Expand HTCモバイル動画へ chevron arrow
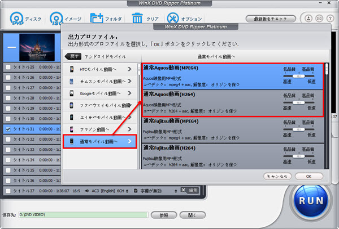 pyautogui.click(x=129, y=69)
